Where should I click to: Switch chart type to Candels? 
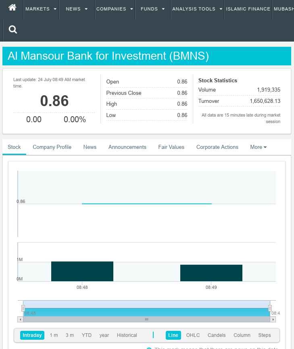coord(217,335)
